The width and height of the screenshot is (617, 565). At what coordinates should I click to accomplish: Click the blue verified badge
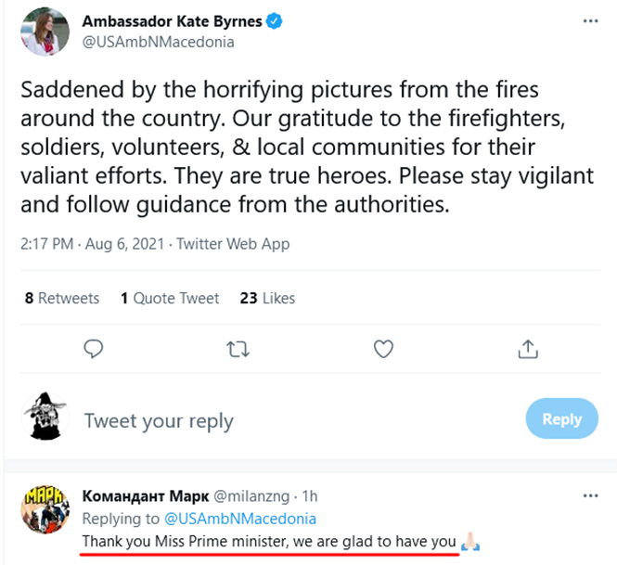pos(276,20)
